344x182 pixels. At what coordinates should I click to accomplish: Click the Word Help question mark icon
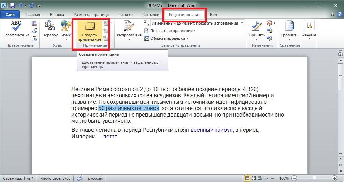point(338,15)
